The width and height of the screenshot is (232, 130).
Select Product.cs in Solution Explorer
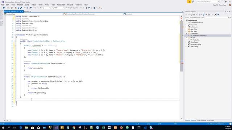click(x=196, y=40)
